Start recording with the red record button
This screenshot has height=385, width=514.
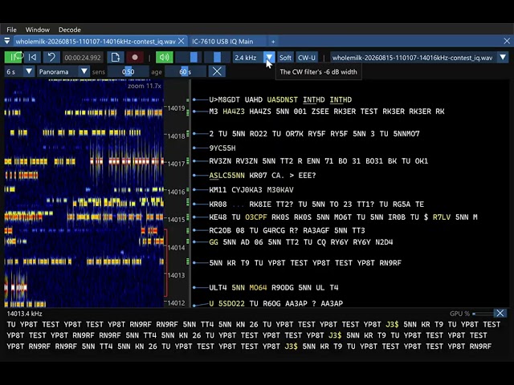[135, 57]
